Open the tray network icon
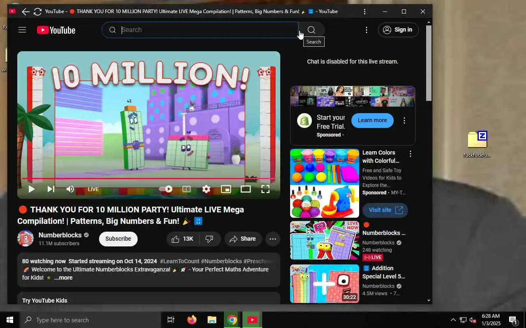The image size is (526, 328). (x=463, y=320)
